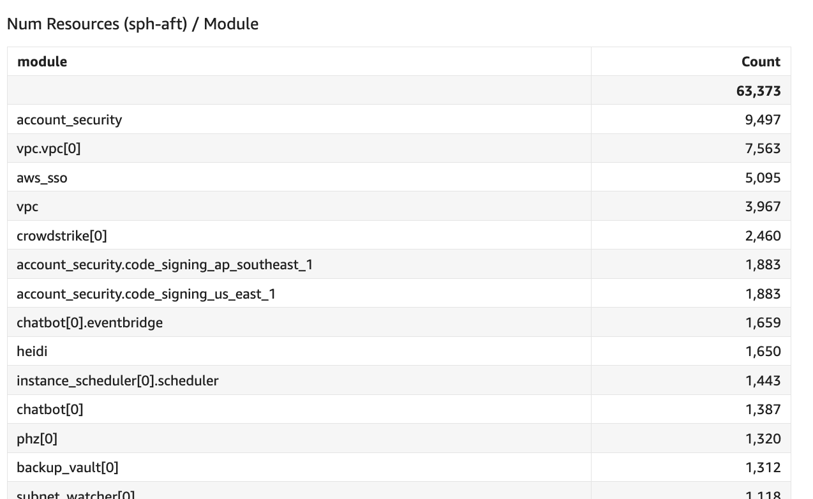Click the chatbot[0].eventbridge module cell

[89, 323]
